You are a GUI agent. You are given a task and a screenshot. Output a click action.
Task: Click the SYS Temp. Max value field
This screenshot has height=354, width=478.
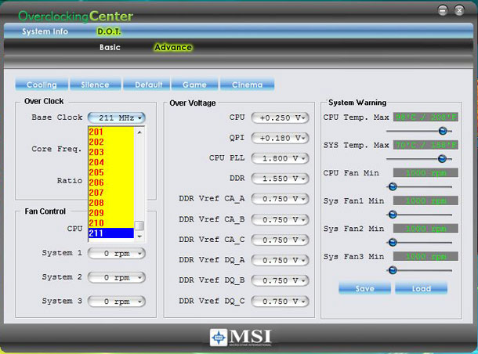tap(425, 145)
